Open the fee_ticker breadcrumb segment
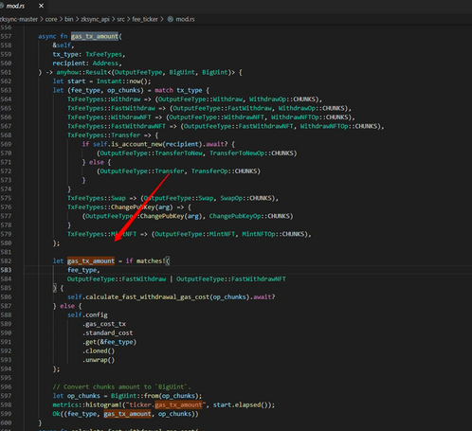This screenshot has height=431, width=472. point(145,19)
